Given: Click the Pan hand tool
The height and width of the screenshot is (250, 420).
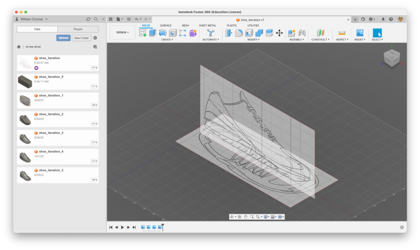Looking at the screenshot, I should coord(246,217).
